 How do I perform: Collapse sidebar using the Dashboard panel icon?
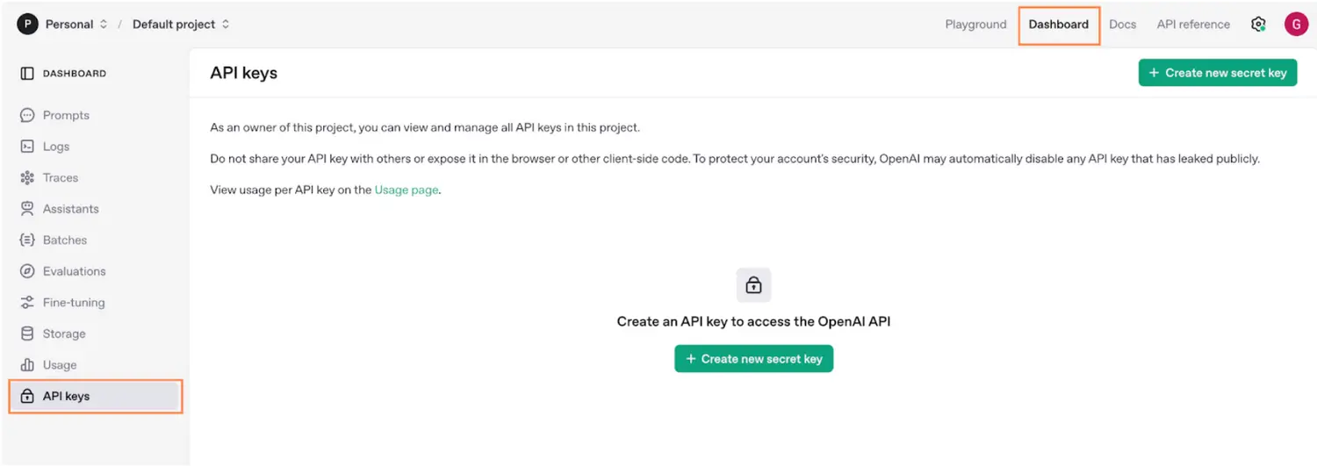click(27, 74)
